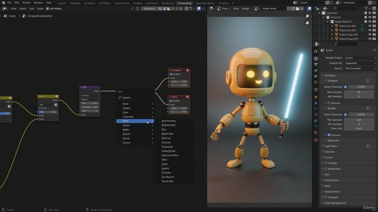Pin the Scene properties panel
The width and height of the screenshot is (378, 212).
[374, 50]
